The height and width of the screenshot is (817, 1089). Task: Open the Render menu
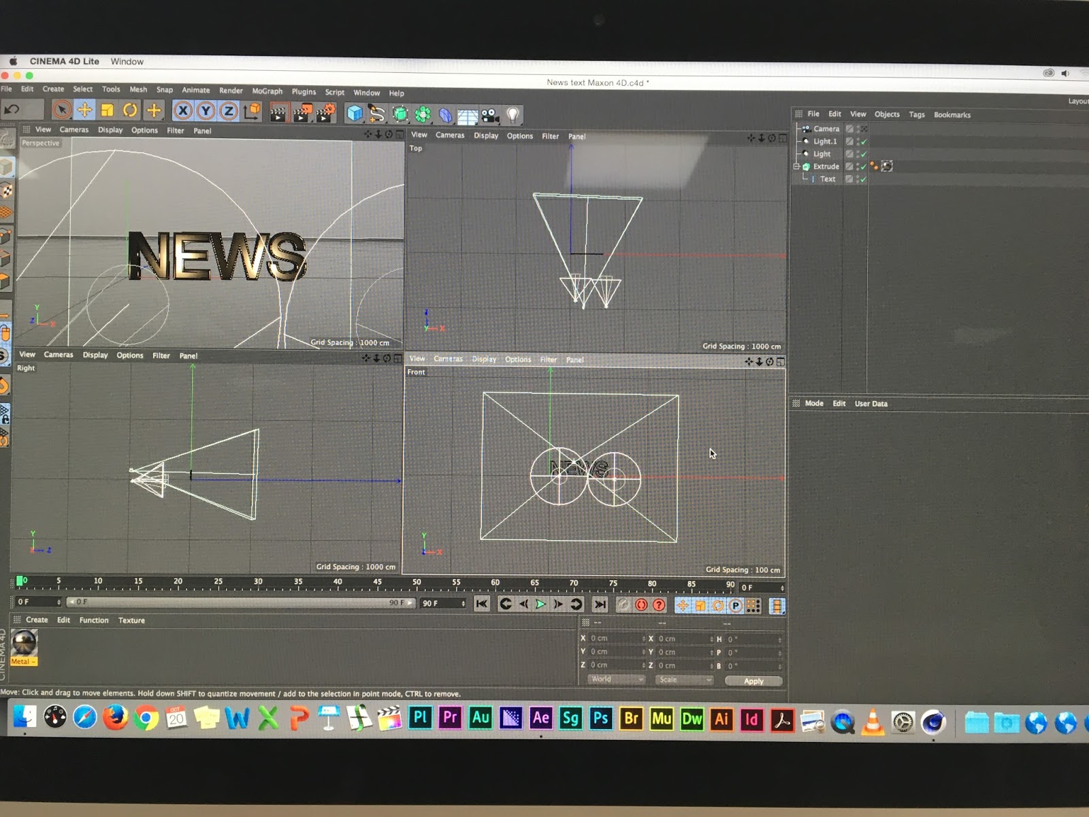pos(231,91)
